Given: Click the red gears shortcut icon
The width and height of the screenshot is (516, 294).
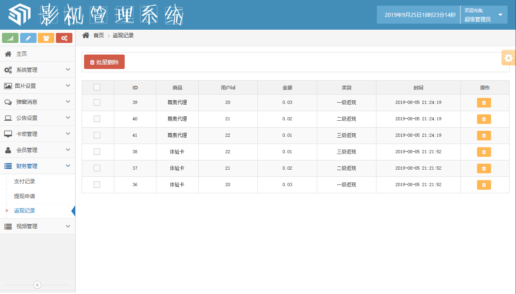Looking at the screenshot, I should [x=64, y=38].
